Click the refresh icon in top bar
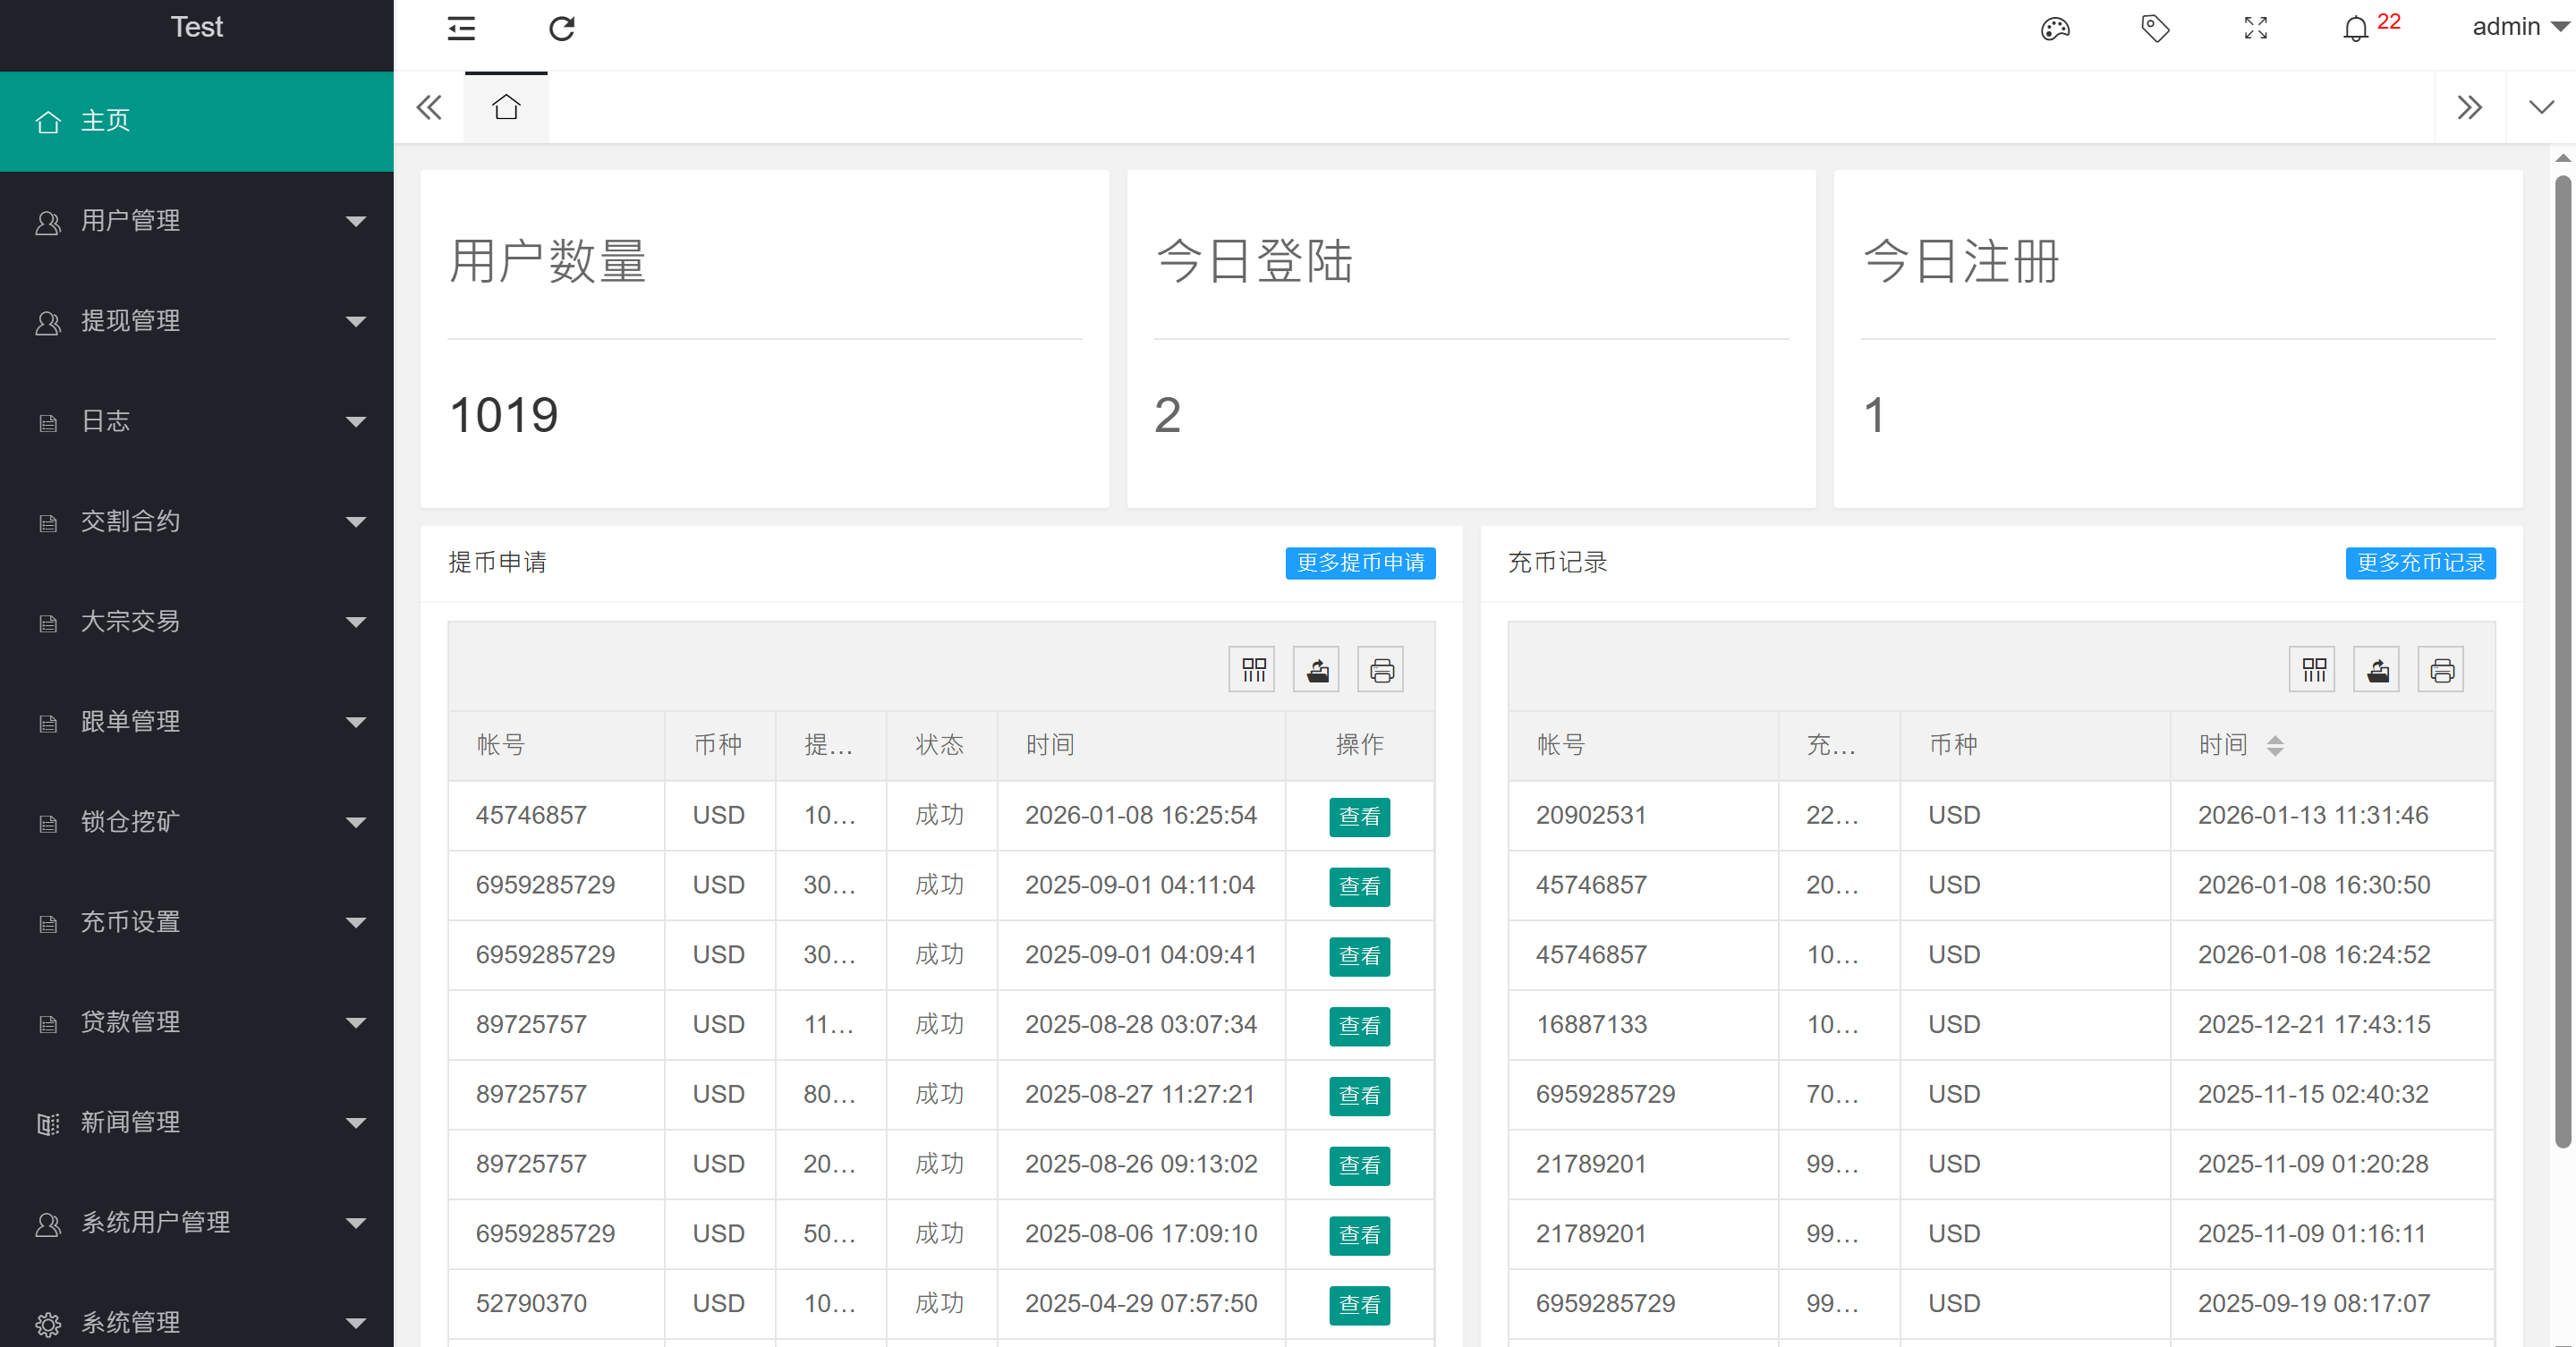The width and height of the screenshot is (2576, 1347). (562, 28)
